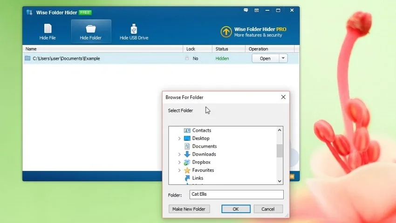The image size is (396, 223).
Task: Confirm folder selection with OK
Action: click(x=236, y=209)
